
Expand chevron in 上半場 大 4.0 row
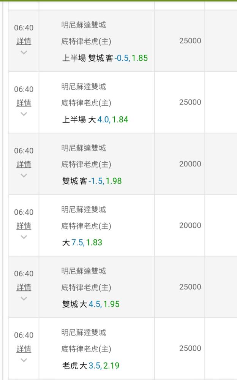pyautogui.click(x=24, y=114)
